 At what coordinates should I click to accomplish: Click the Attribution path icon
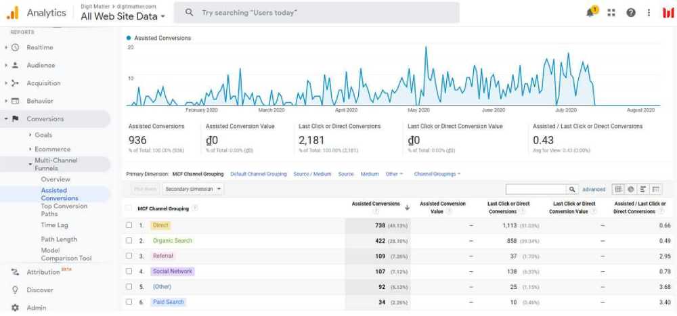15,272
